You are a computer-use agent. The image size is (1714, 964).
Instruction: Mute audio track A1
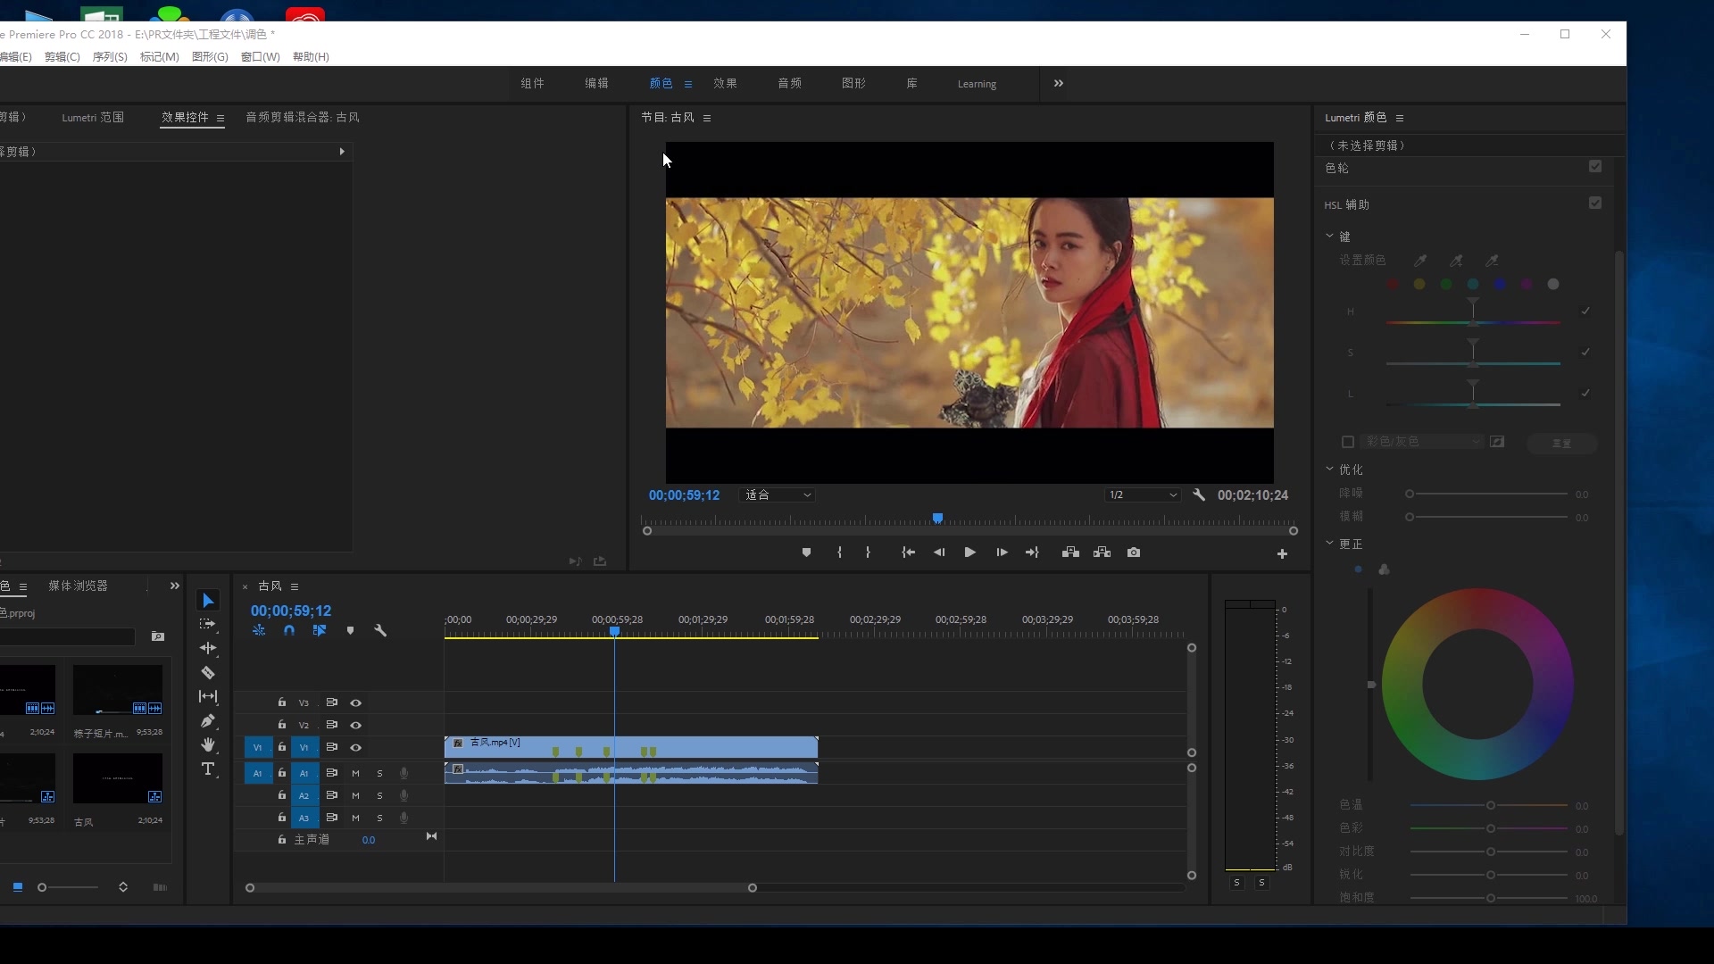355,773
